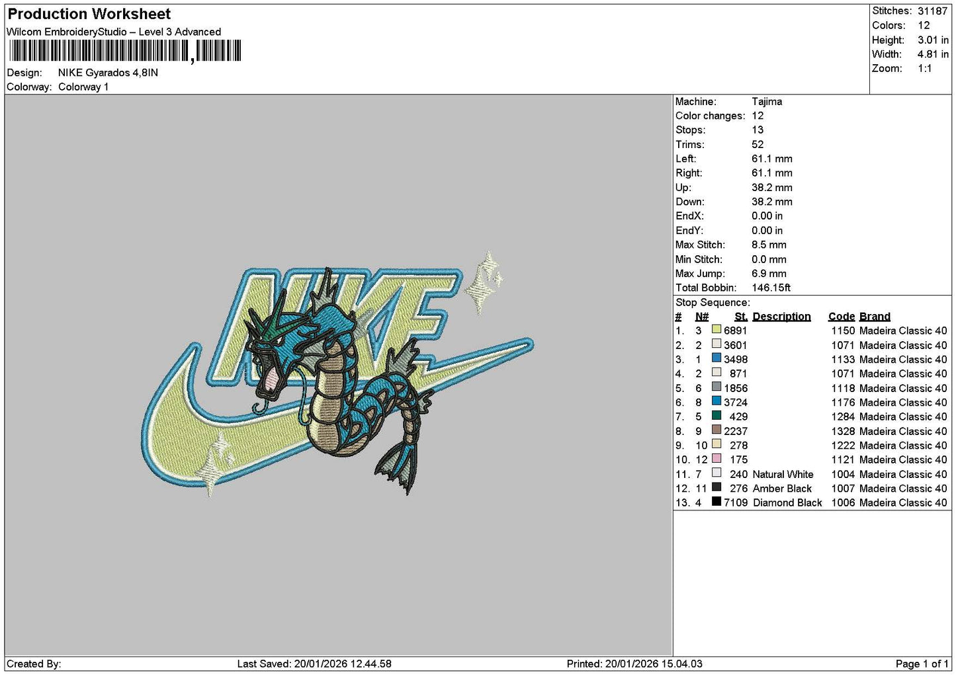This screenshot has height=675, width=956.
Task: Click the green swatch beside 429
Action: [717, 415]
